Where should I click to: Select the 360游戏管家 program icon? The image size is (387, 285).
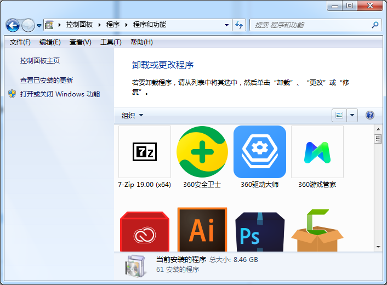click(x=317, y=152)
